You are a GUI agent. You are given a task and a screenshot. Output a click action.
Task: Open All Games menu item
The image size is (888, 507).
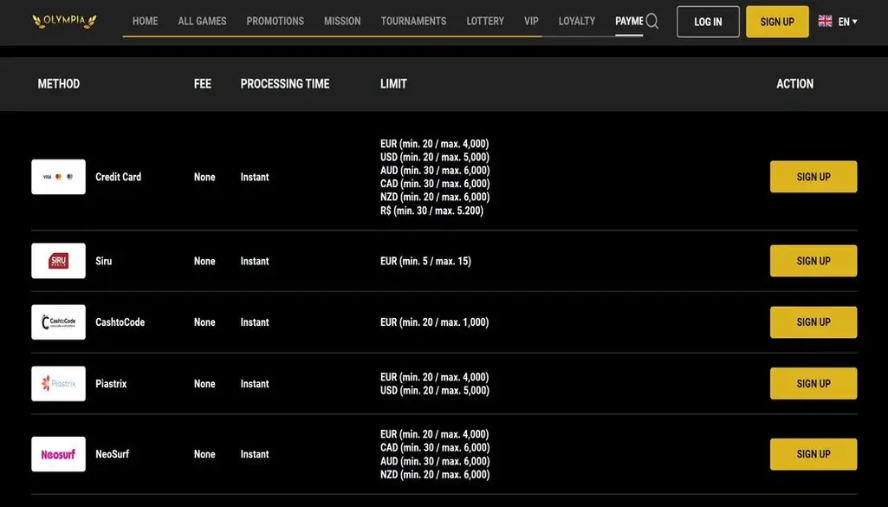(x=202, y=21)
